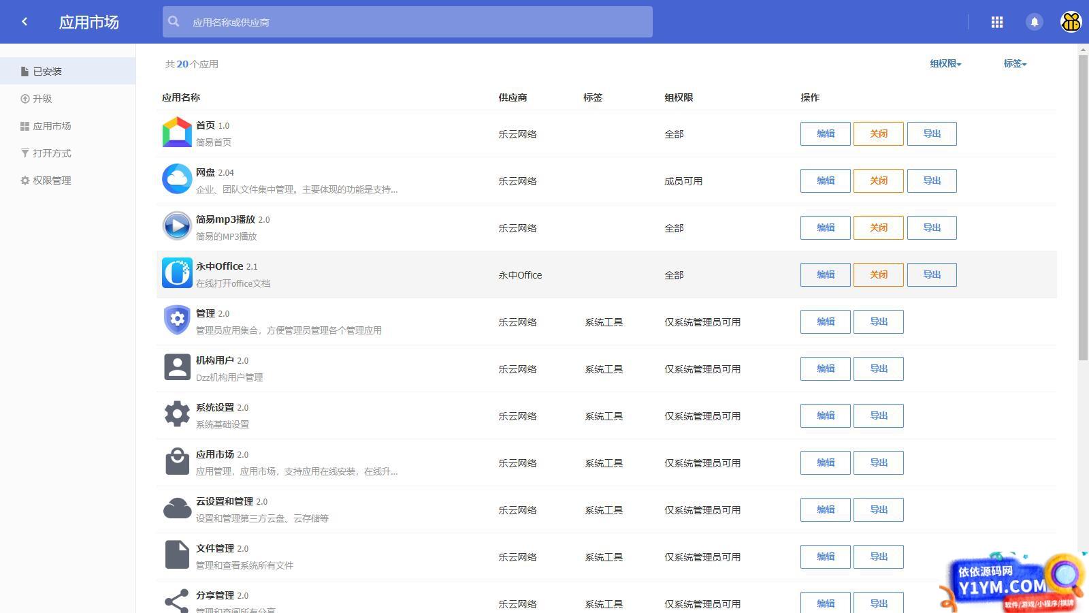1089x613 pixels.
Task: Click the page vertical scrollbar
Action: 1083,208
